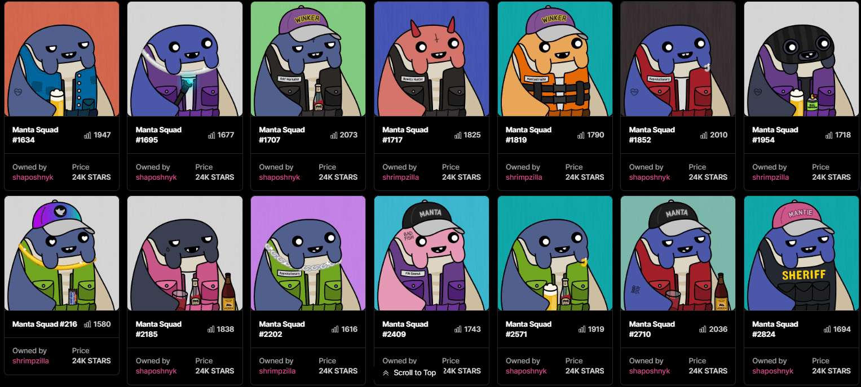
Task: Click the rank icon beside score 2036
Action: tap(704, 330)
